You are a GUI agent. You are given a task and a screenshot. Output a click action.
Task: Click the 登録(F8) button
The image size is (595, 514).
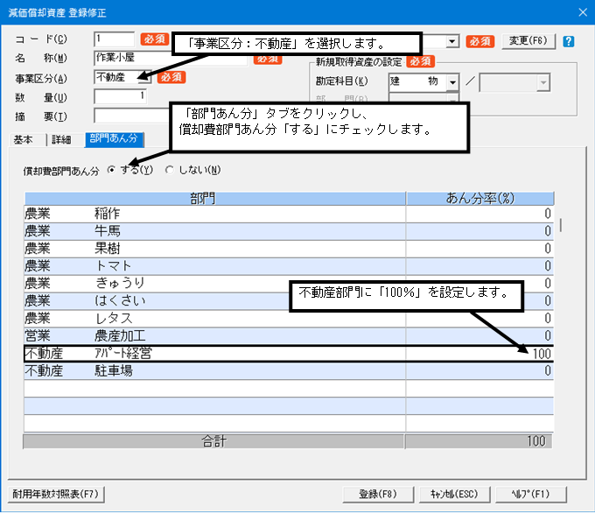378,494
